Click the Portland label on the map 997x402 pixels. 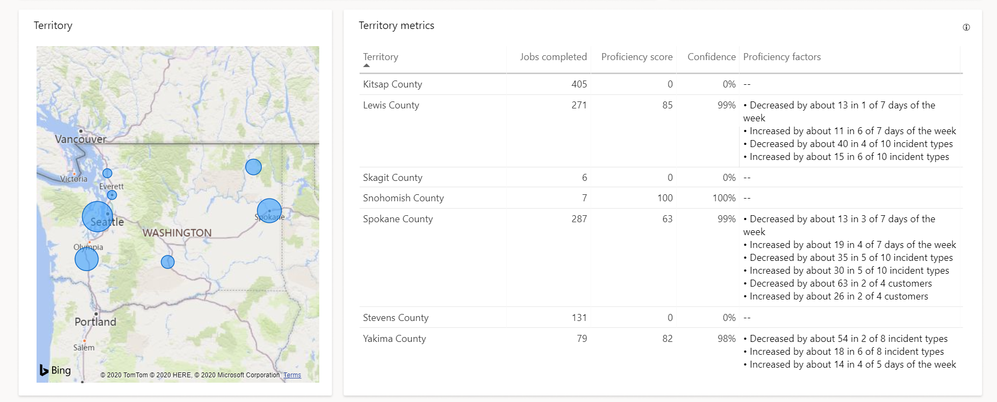95,322
